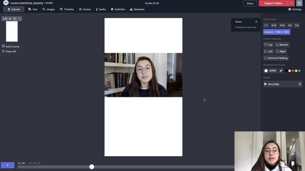The height and width of the screenshot is (171, 305).
Task: Click the Kapwing logo avatar
Action: tap(6, 3)
